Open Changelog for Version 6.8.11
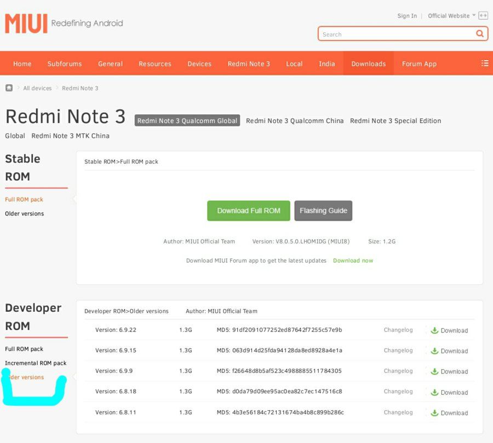 pos(398,412)
